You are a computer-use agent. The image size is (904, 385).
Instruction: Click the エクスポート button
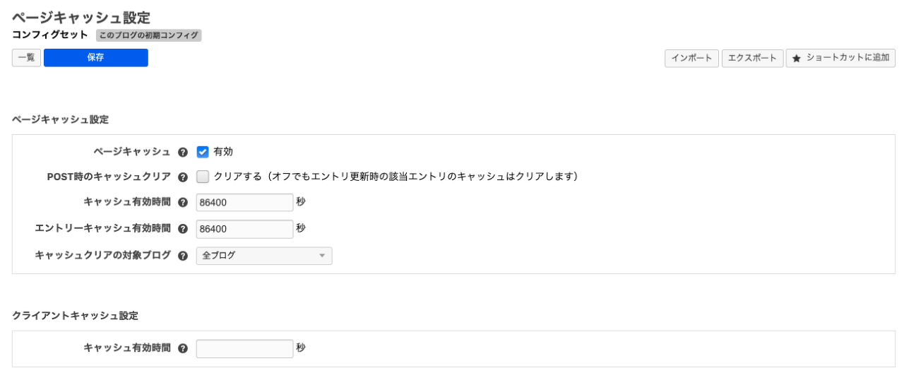[752, 58]
